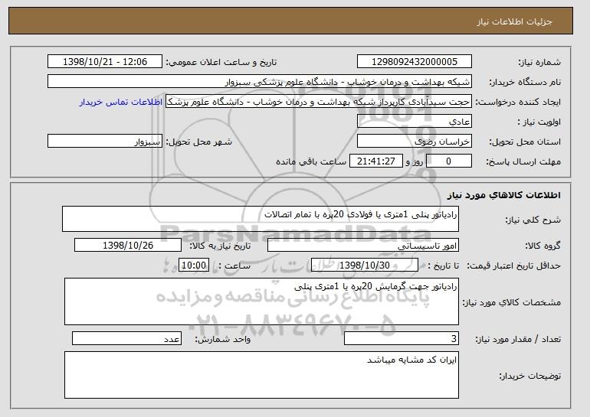The width and height of the screenshot is (590, 417).
Task: Open the اطلاعات تماس خریدار link
Action: point(121,102)
